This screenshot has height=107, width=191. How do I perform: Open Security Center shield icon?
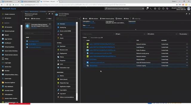click(x=3, y=90)
